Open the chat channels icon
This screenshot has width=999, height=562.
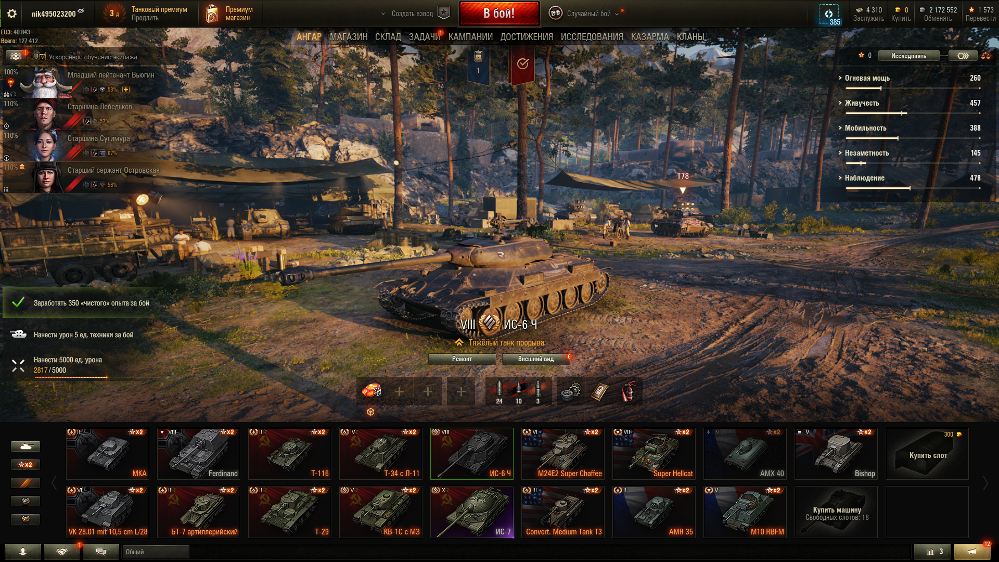(x=101, y=552)
